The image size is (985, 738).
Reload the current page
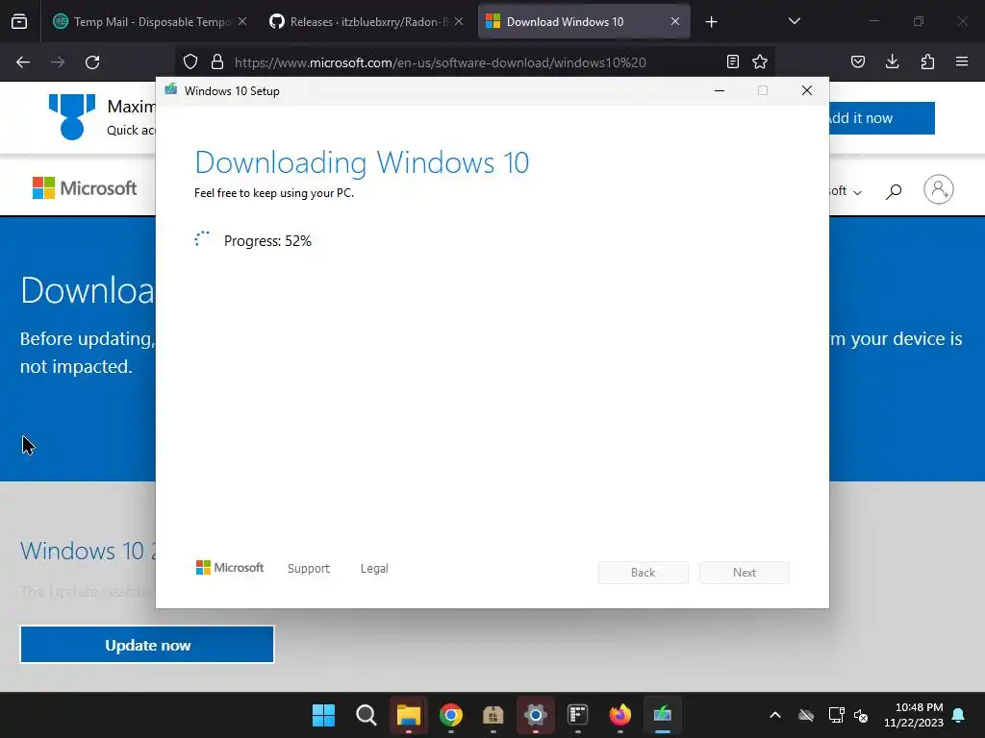pos(92,62)
